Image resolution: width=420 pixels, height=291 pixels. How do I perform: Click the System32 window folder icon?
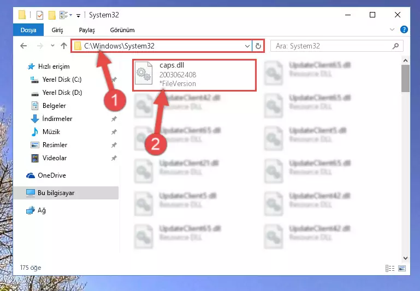click(22, 15)
